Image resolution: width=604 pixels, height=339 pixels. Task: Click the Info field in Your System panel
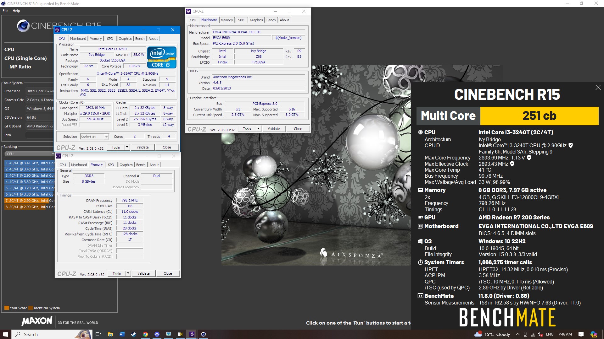40,135
